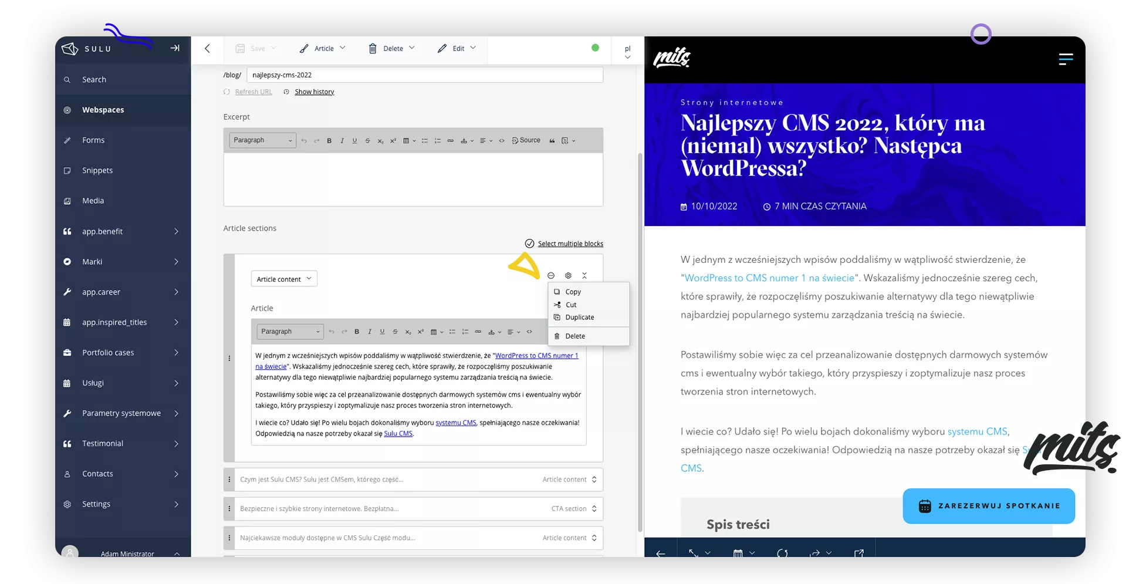Viewport: 1136px width, 584px height.
Task: Click the Show history link
Action: click(314, 92)
